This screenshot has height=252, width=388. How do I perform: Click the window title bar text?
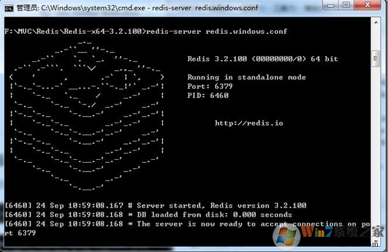point(134,8)
